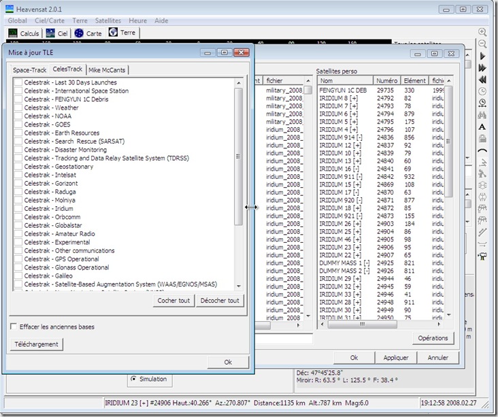
Task: Switch to the Space-Track tab
Action: point(29,70)
